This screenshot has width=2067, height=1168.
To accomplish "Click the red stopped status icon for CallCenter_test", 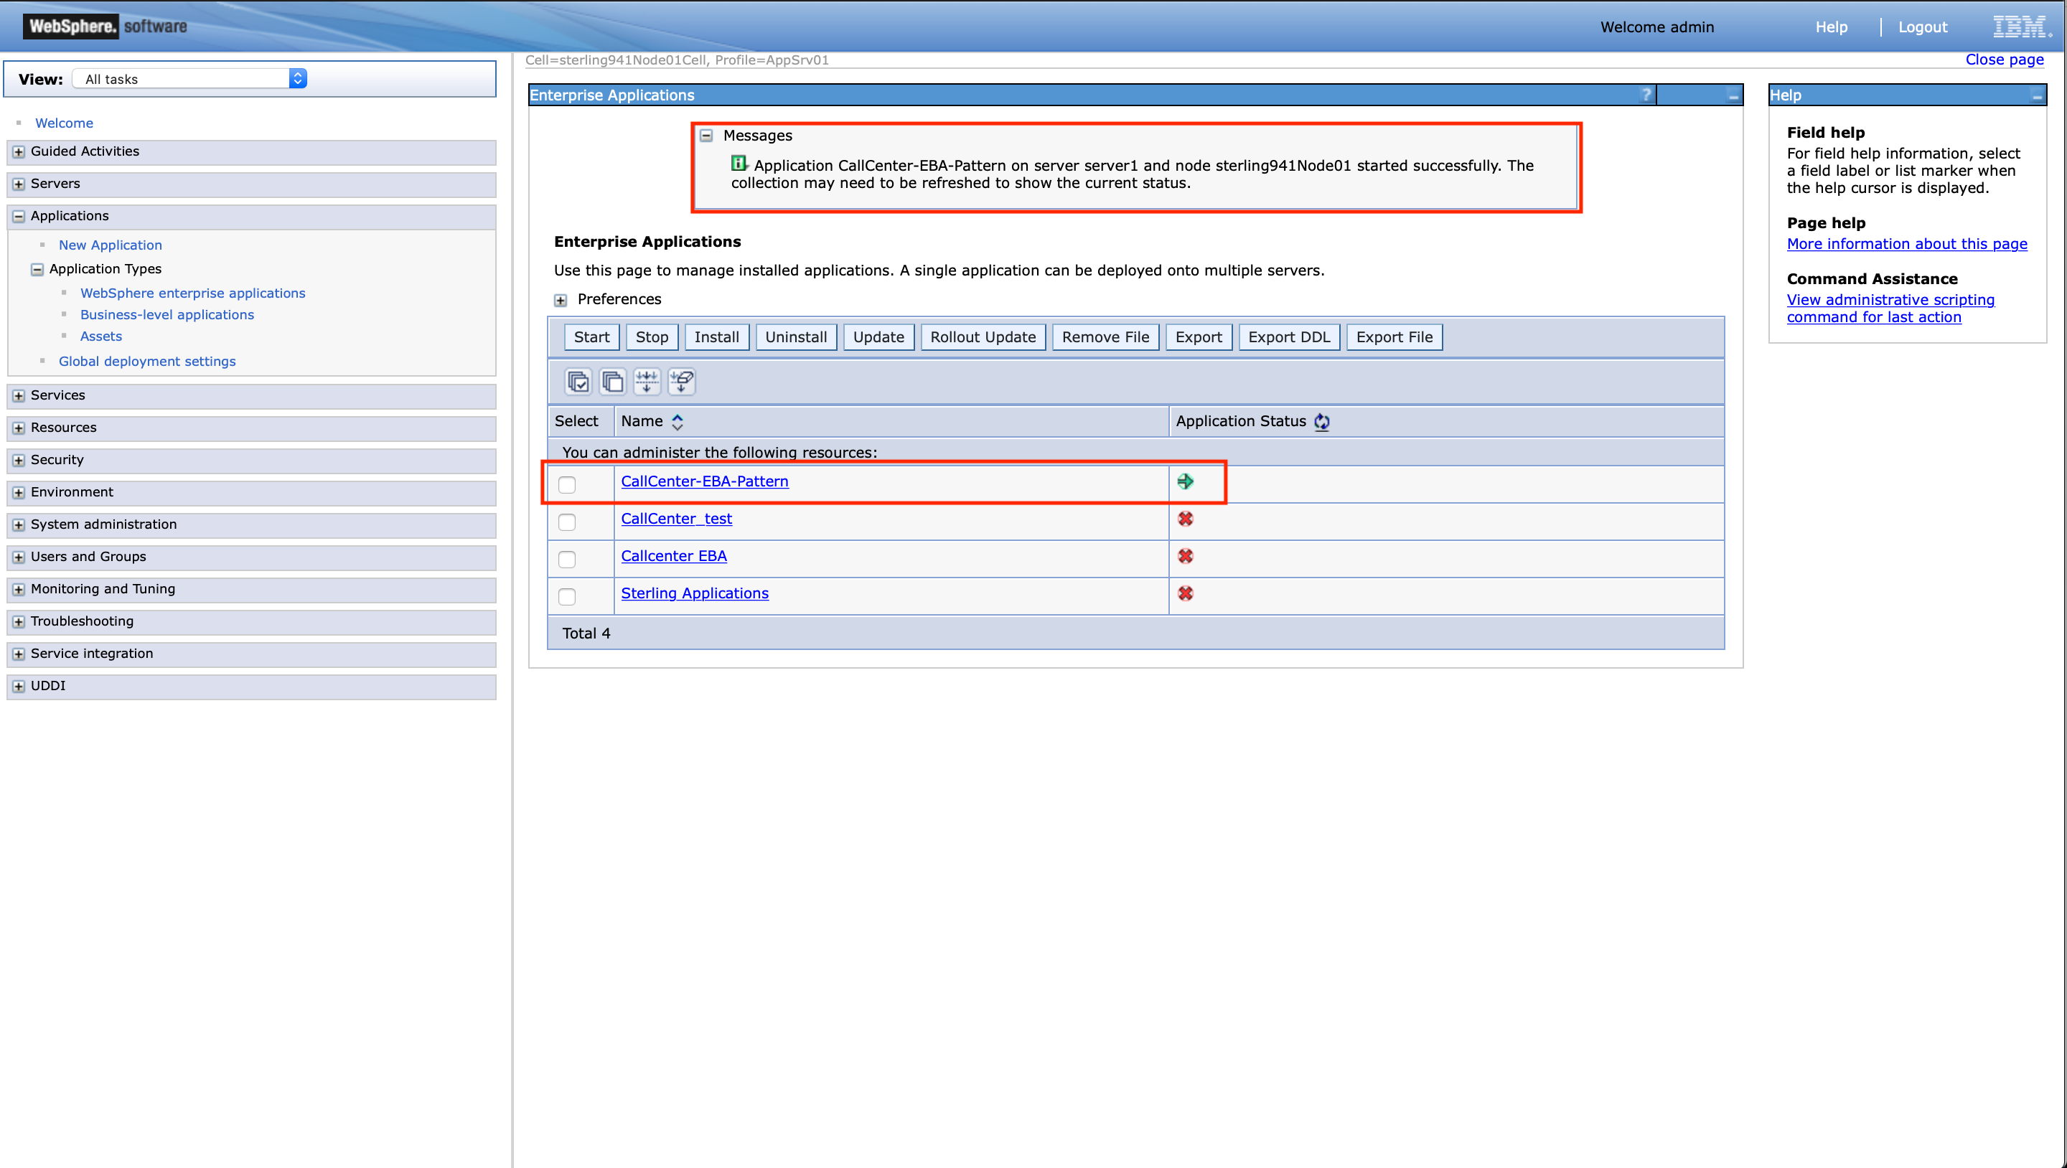I will [x=1186, y=519].
